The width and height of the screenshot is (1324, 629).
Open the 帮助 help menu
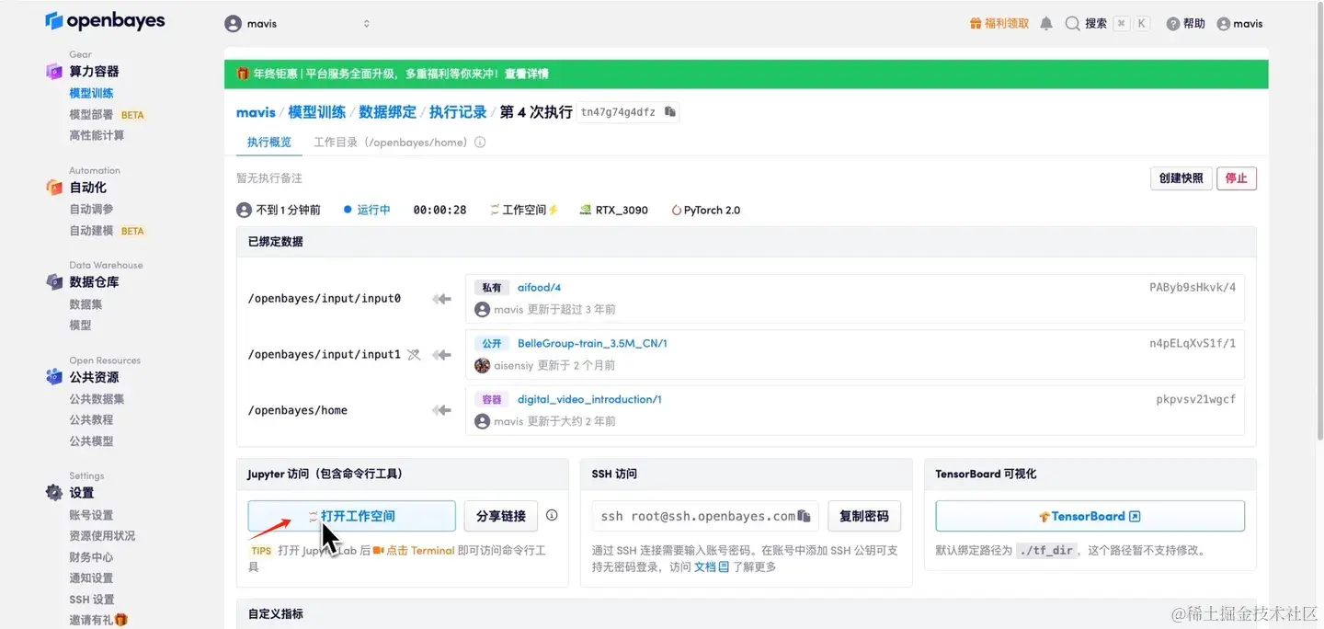1186,24
